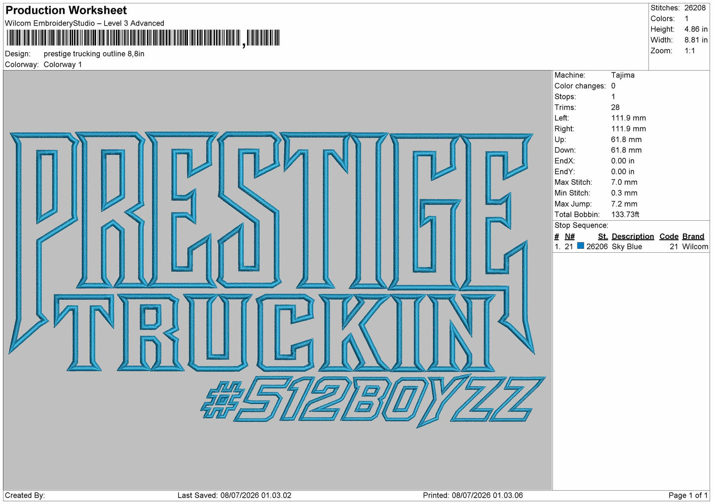Click the Min Stitch value 0.3 mm
The image size is (713, 504).
[624, 193]
